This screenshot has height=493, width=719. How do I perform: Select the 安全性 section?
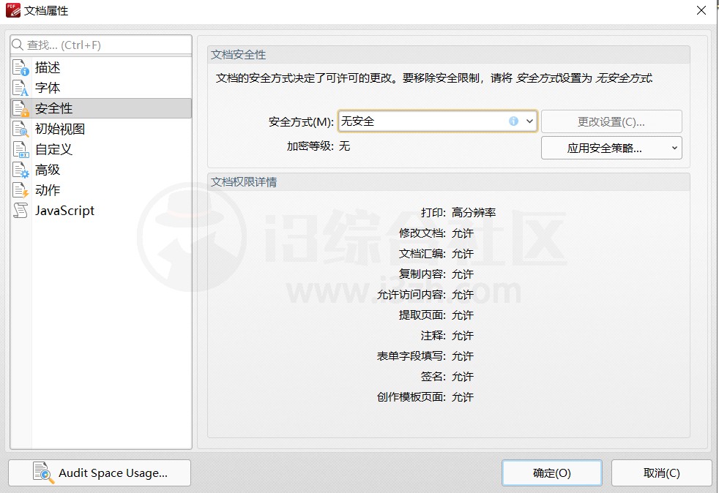pos(101,108)
